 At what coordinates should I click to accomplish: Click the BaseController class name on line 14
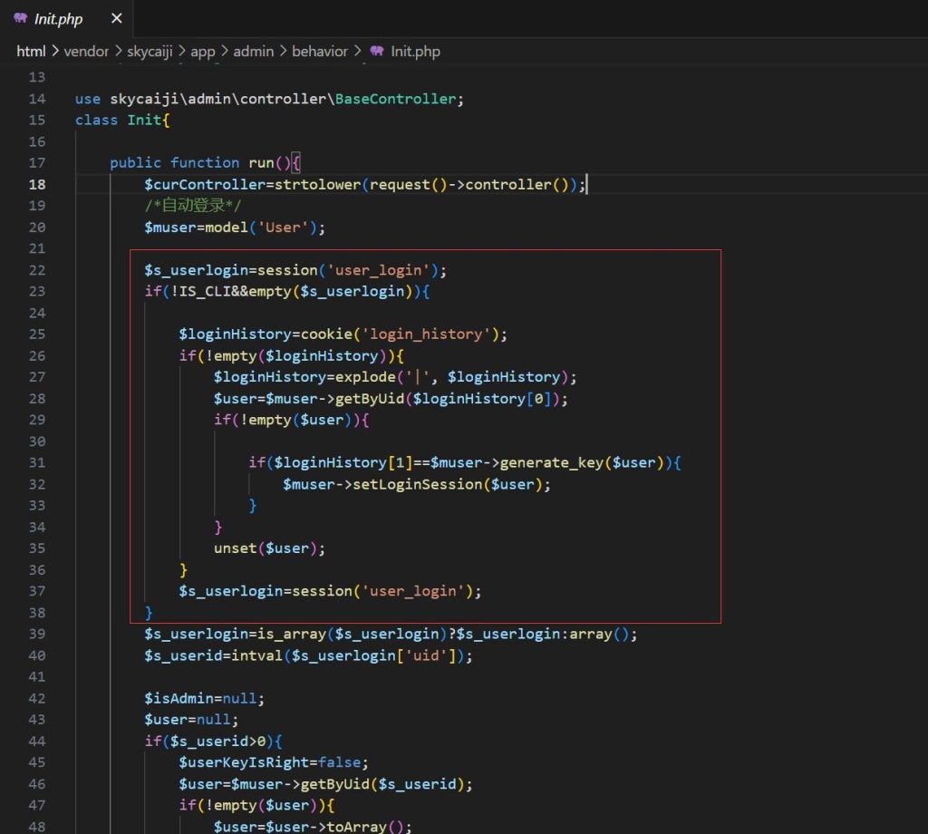point(397,99)
